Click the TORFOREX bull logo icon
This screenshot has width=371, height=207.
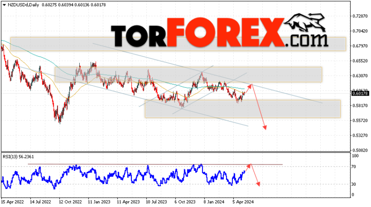point(305,23)
